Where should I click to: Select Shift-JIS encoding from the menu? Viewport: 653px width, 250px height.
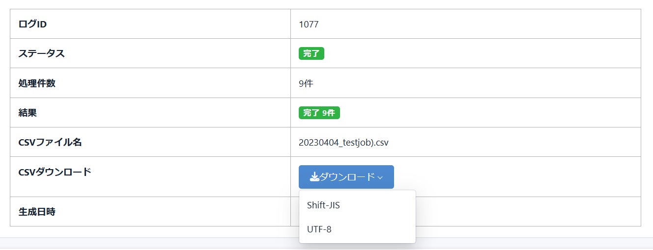323,205
